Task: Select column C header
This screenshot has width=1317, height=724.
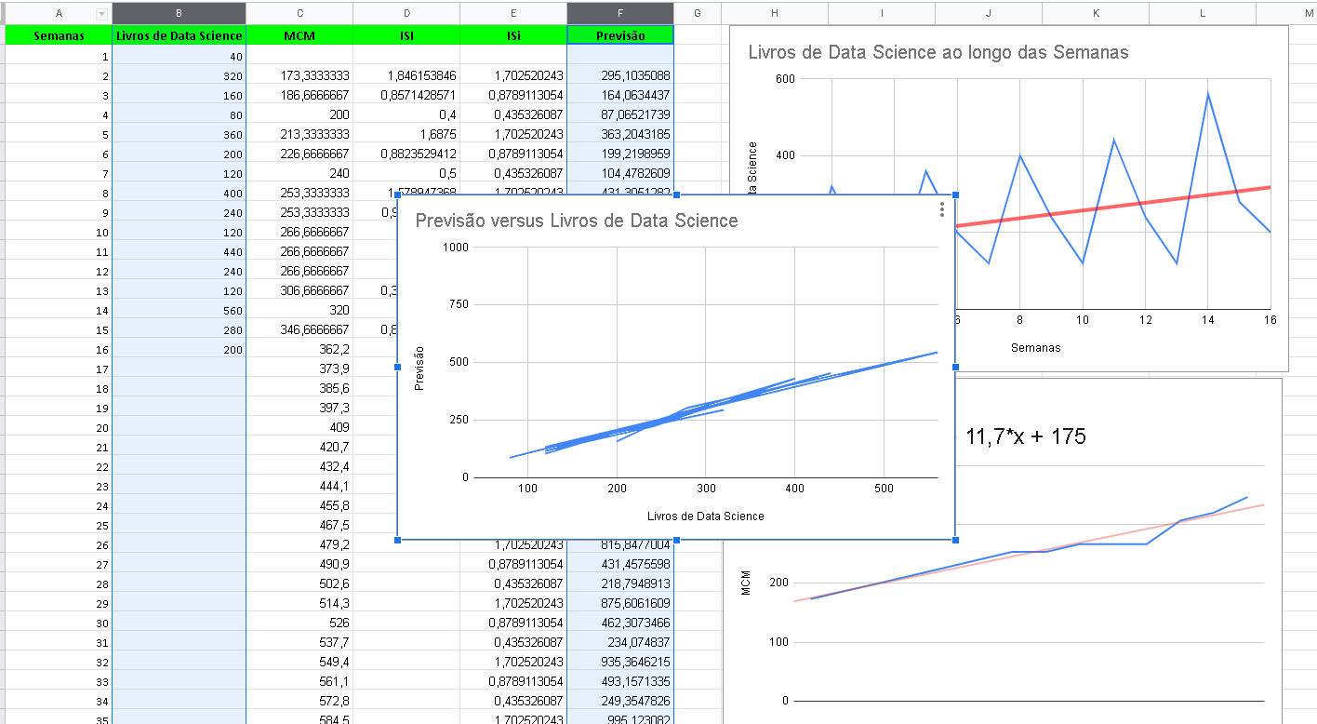Action: coord(299,13)
